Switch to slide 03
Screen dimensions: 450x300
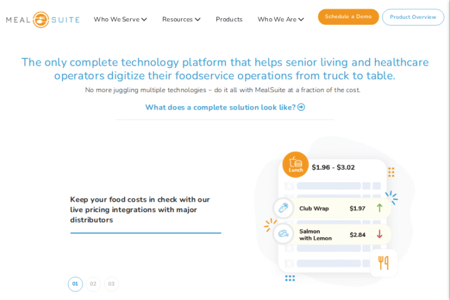tap(111, 284)
